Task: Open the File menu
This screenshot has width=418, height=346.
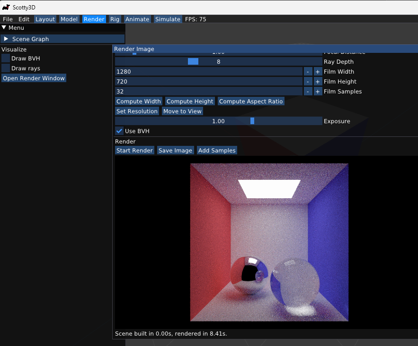Action: coord(8,19)
